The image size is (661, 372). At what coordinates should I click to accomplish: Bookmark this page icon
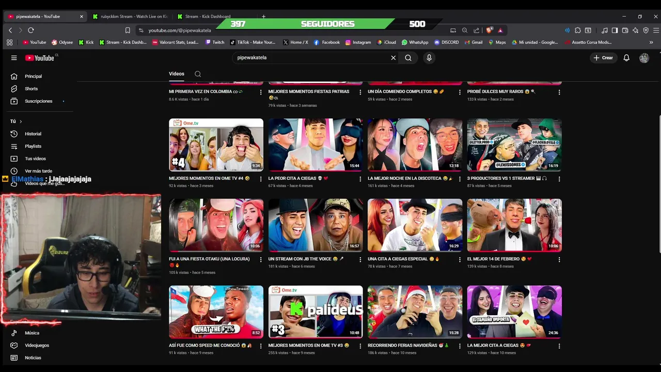tap(128, 30)
